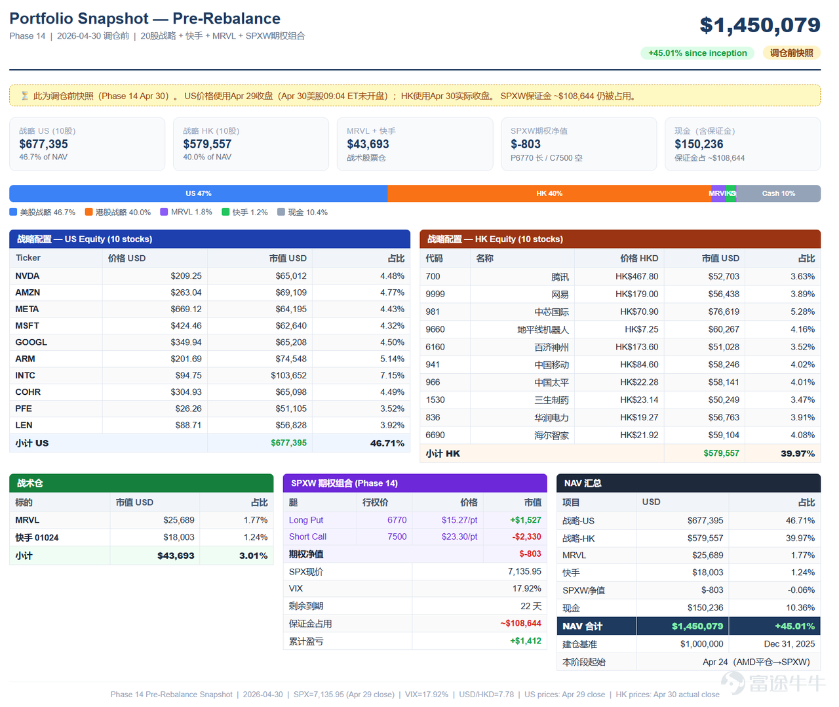This screenshot has width=839, height=707.
Task: Select the MSFT ticker cell
Action: click(x=56, y=325)
